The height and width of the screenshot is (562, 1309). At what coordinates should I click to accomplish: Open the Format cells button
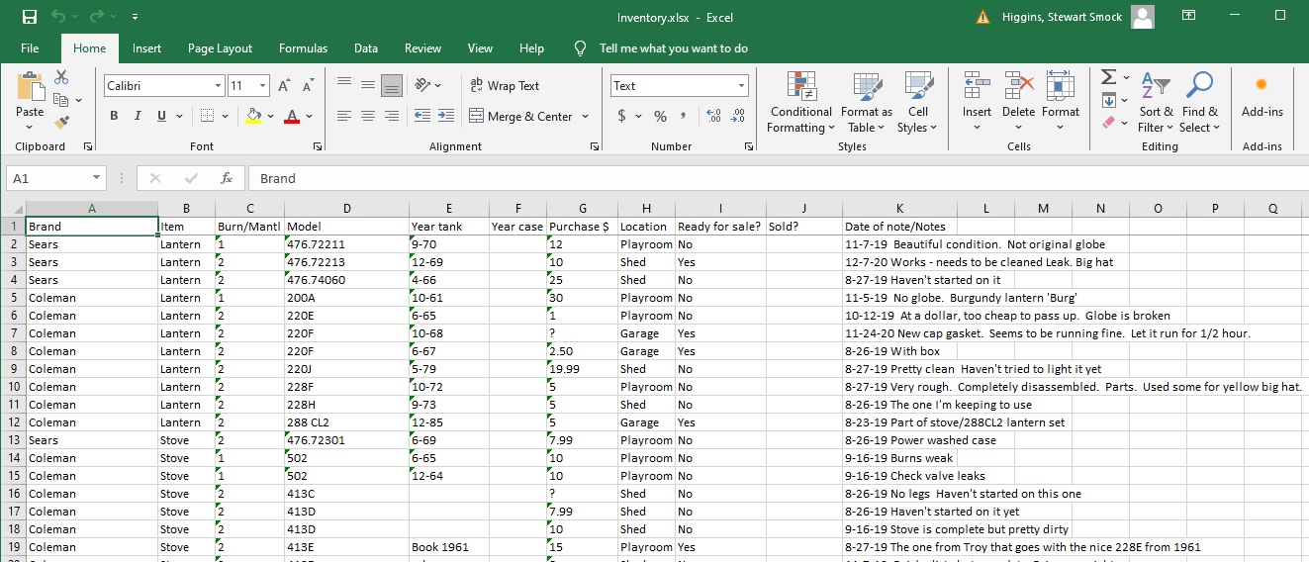pos(1060,102)
